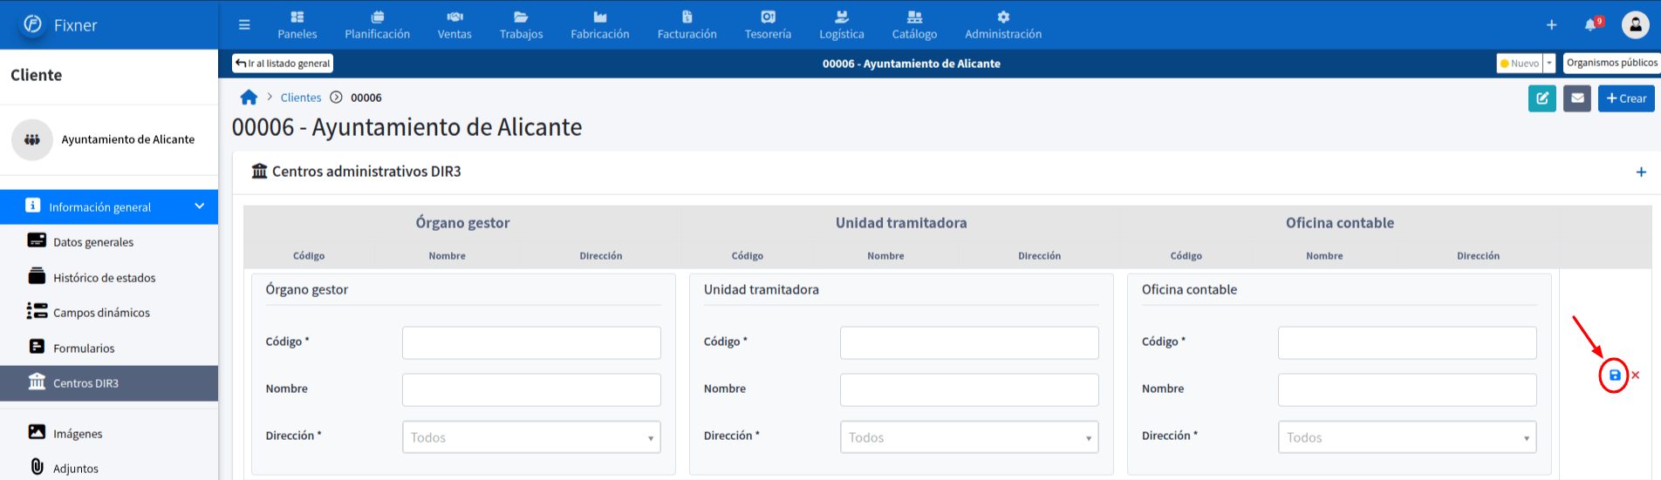This screenshot has width=1661, height=480.
Task: Click Oficina contable Código input field
Action: pos(1407,342)
